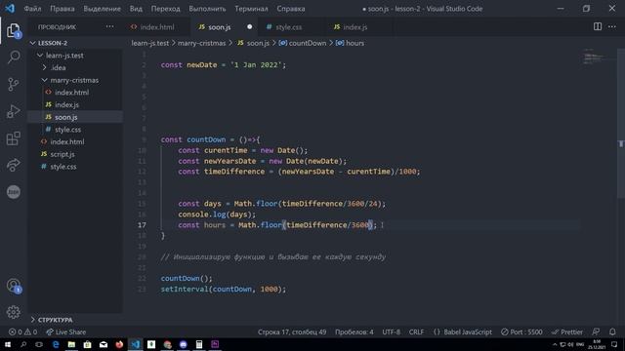
Task: Open breadcrumb soon.js file dropdown
Action: coord(254,43)
